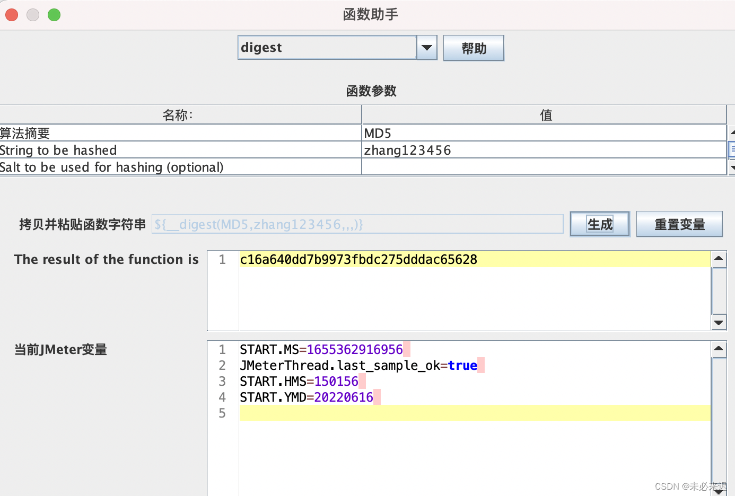Viewport: 735px width, 496px height.
Task: Click the up arrow of result panel scrollbar
Action: click(x=719, y=259)
